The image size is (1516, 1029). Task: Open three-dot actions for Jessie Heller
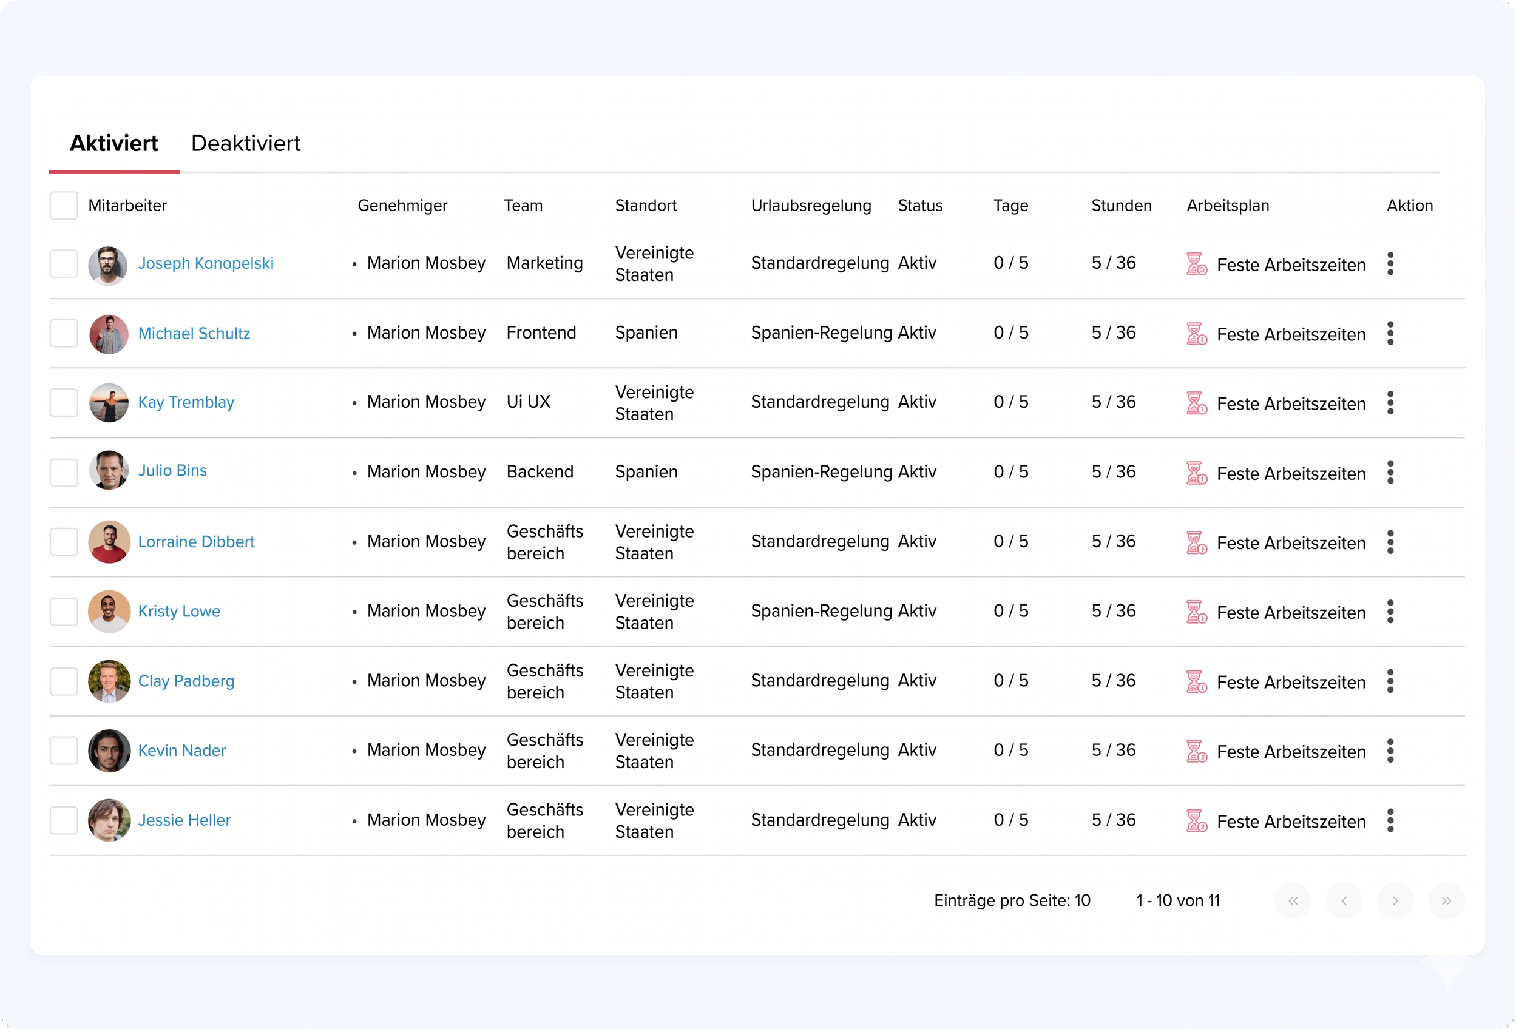click(1390, 820)
